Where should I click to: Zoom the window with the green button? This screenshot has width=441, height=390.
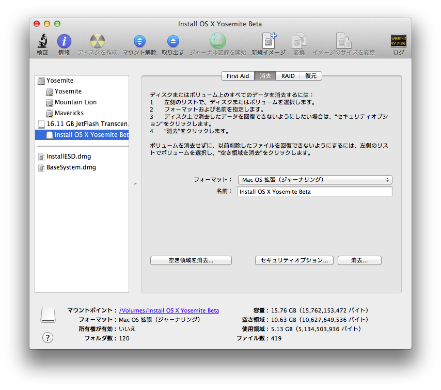(57, 24)
